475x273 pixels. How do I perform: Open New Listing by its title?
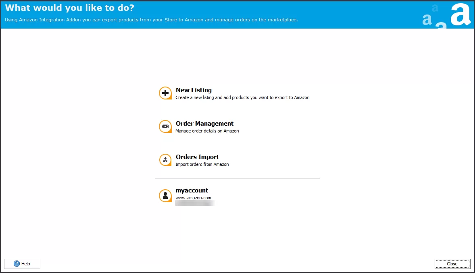194,90
